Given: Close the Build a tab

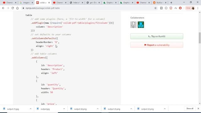Looking at the screenshot, I should (166, 3).
